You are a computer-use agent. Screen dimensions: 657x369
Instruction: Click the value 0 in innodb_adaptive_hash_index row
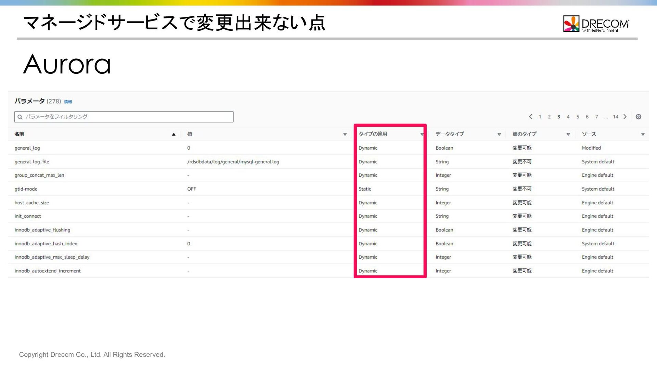coord(189,244)
